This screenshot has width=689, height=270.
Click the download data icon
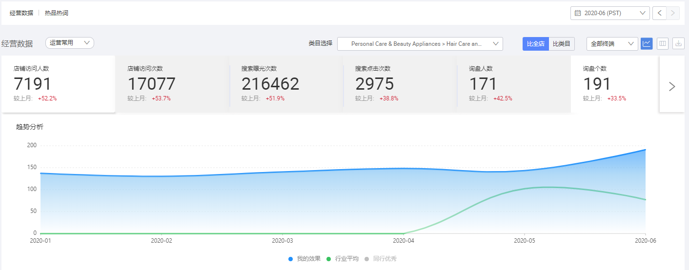679,43
